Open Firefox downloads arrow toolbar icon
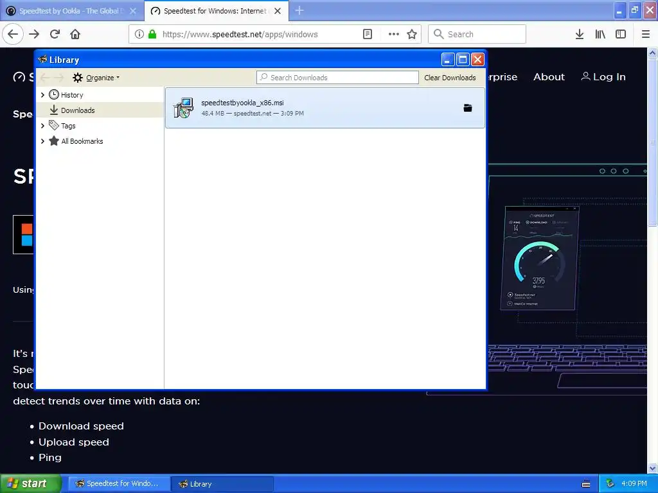Screen dimensions: 658x493 tap(580, 34)
